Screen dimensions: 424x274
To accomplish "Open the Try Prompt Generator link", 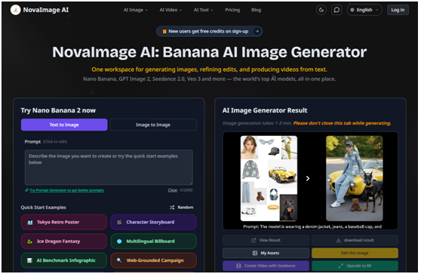I will point(66,190).
